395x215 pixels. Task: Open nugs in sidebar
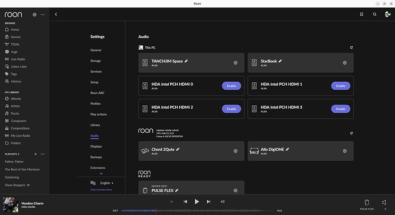click(x=11, y=52)
